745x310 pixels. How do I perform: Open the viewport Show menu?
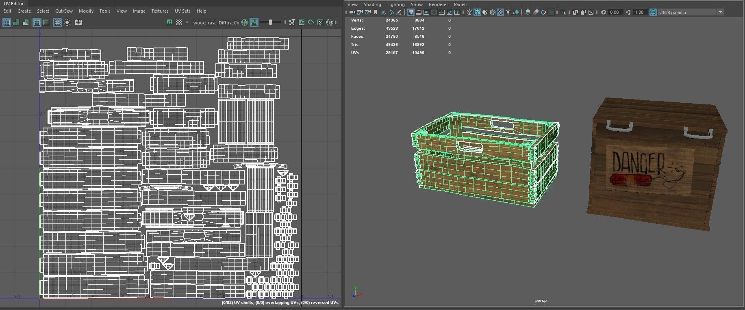coord(417,4)
